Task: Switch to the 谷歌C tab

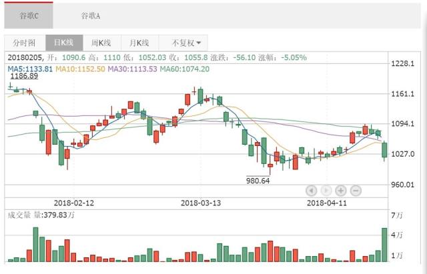Action: pyautogui.click(x=29, y=15)
